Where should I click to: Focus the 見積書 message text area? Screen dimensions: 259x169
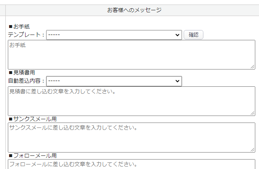[131, 101]
